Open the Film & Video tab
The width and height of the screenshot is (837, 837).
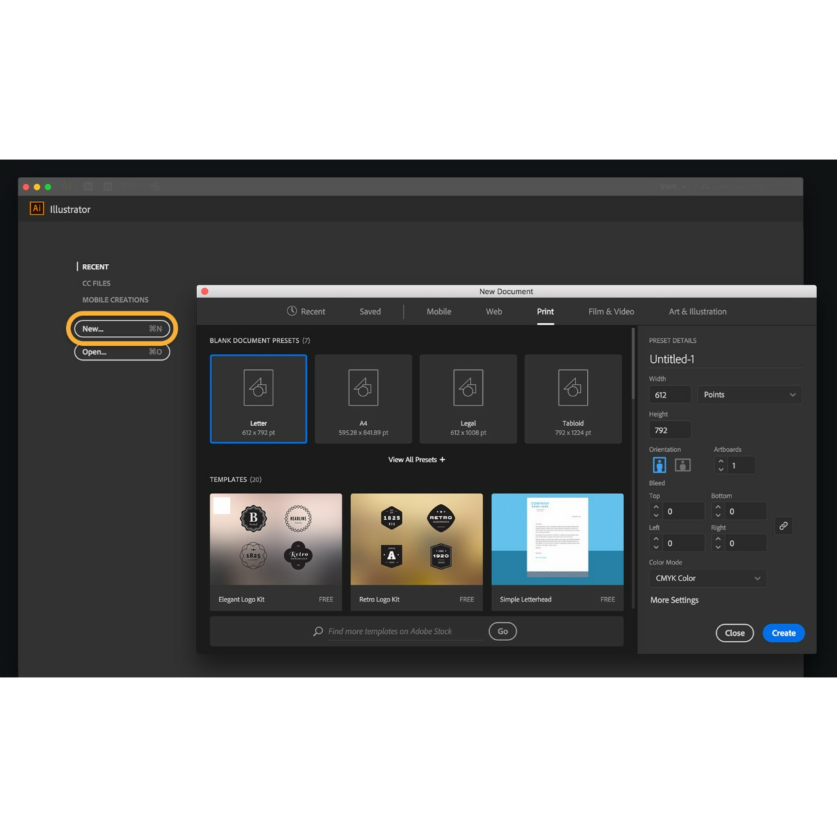tap(611, 311)
